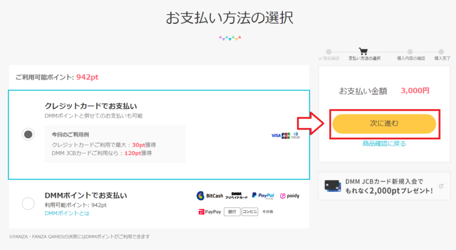The image size is (456, 250).
Task: Click the その他 payment label
Action: 267,212
